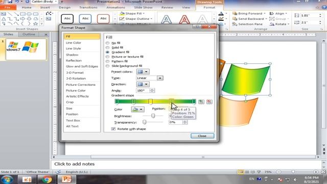
Task: Select the Gradient fill radio option
Action: coord(107,52)
